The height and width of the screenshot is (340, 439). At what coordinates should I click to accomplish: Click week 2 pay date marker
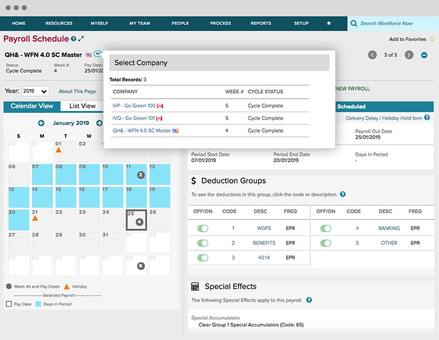pyautogui.click(x=141, y=175)
